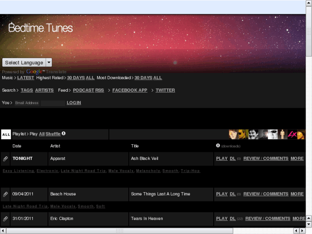
Task: Click the vertical scrollbar thumb
Action: click(309, 31)
